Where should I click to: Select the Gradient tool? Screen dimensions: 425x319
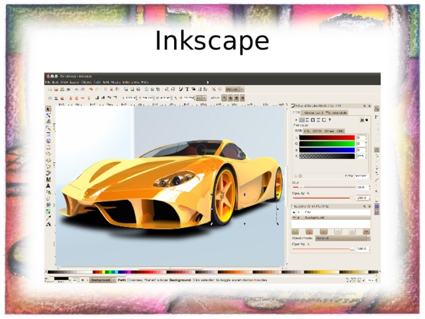48,211
